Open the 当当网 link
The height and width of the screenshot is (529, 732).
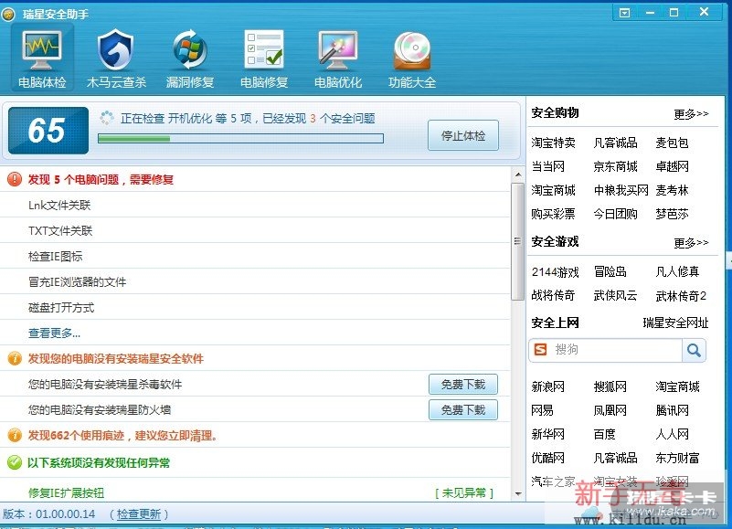pyautogui.click(x=547, y=166)
